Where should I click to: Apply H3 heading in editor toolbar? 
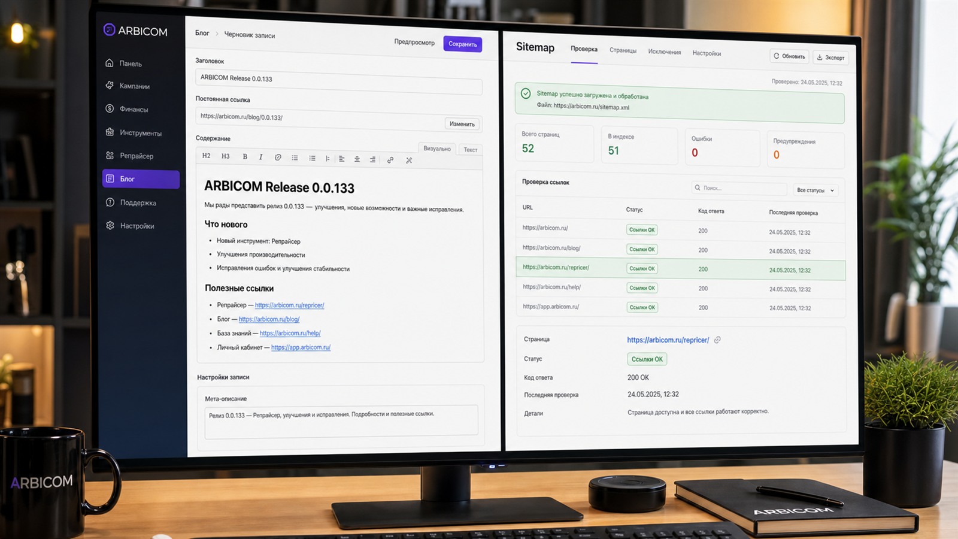(x=226, y=156)
